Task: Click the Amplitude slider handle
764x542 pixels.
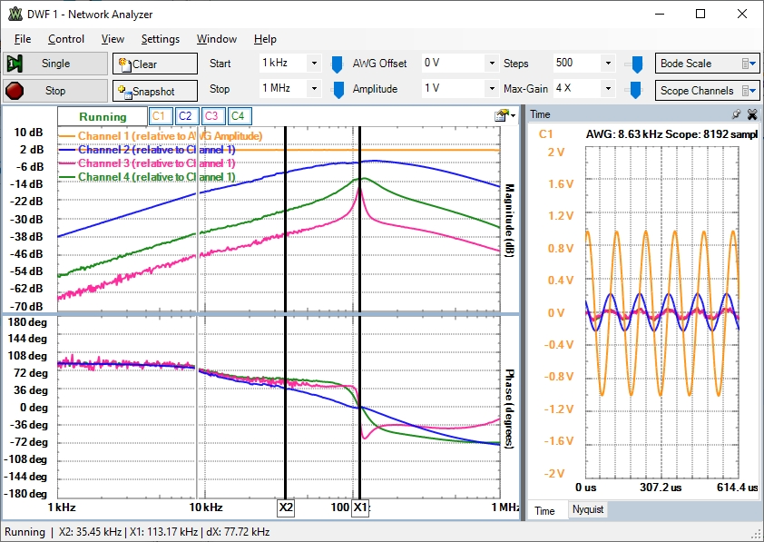Action: click(x=337, y=89)
